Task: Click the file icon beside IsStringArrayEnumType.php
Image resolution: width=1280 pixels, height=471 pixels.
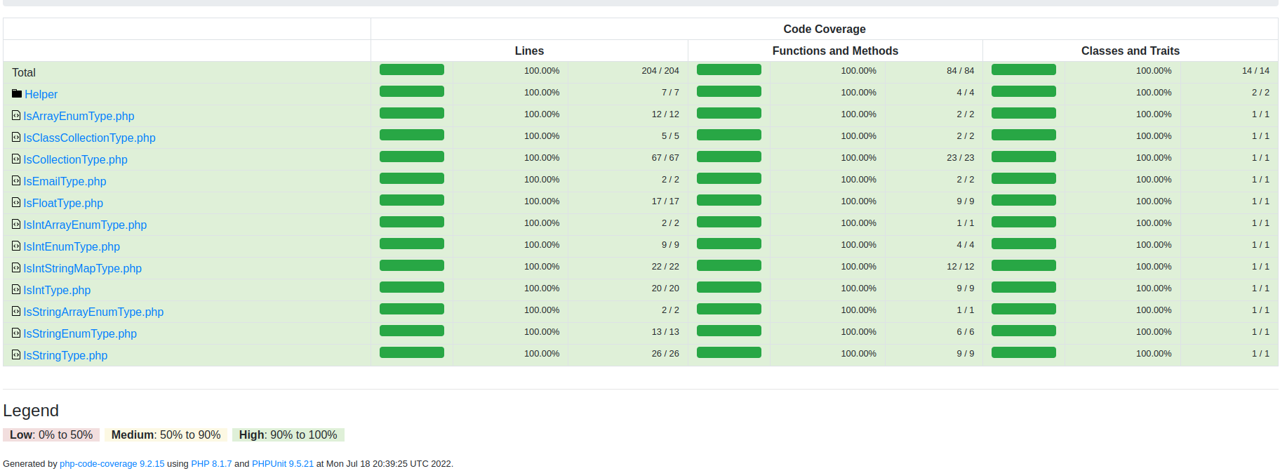Action: click(16, 311)
